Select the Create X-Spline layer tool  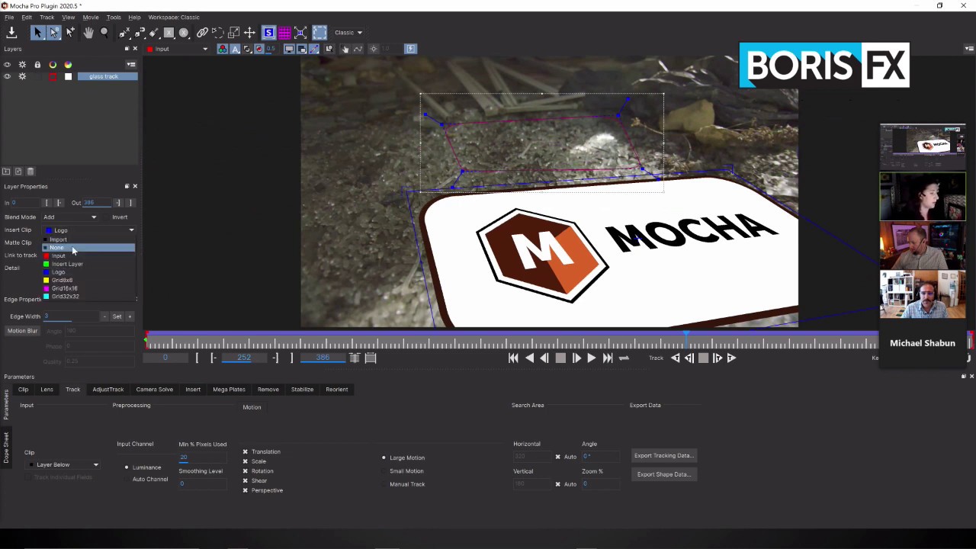(x=124, y=32)
